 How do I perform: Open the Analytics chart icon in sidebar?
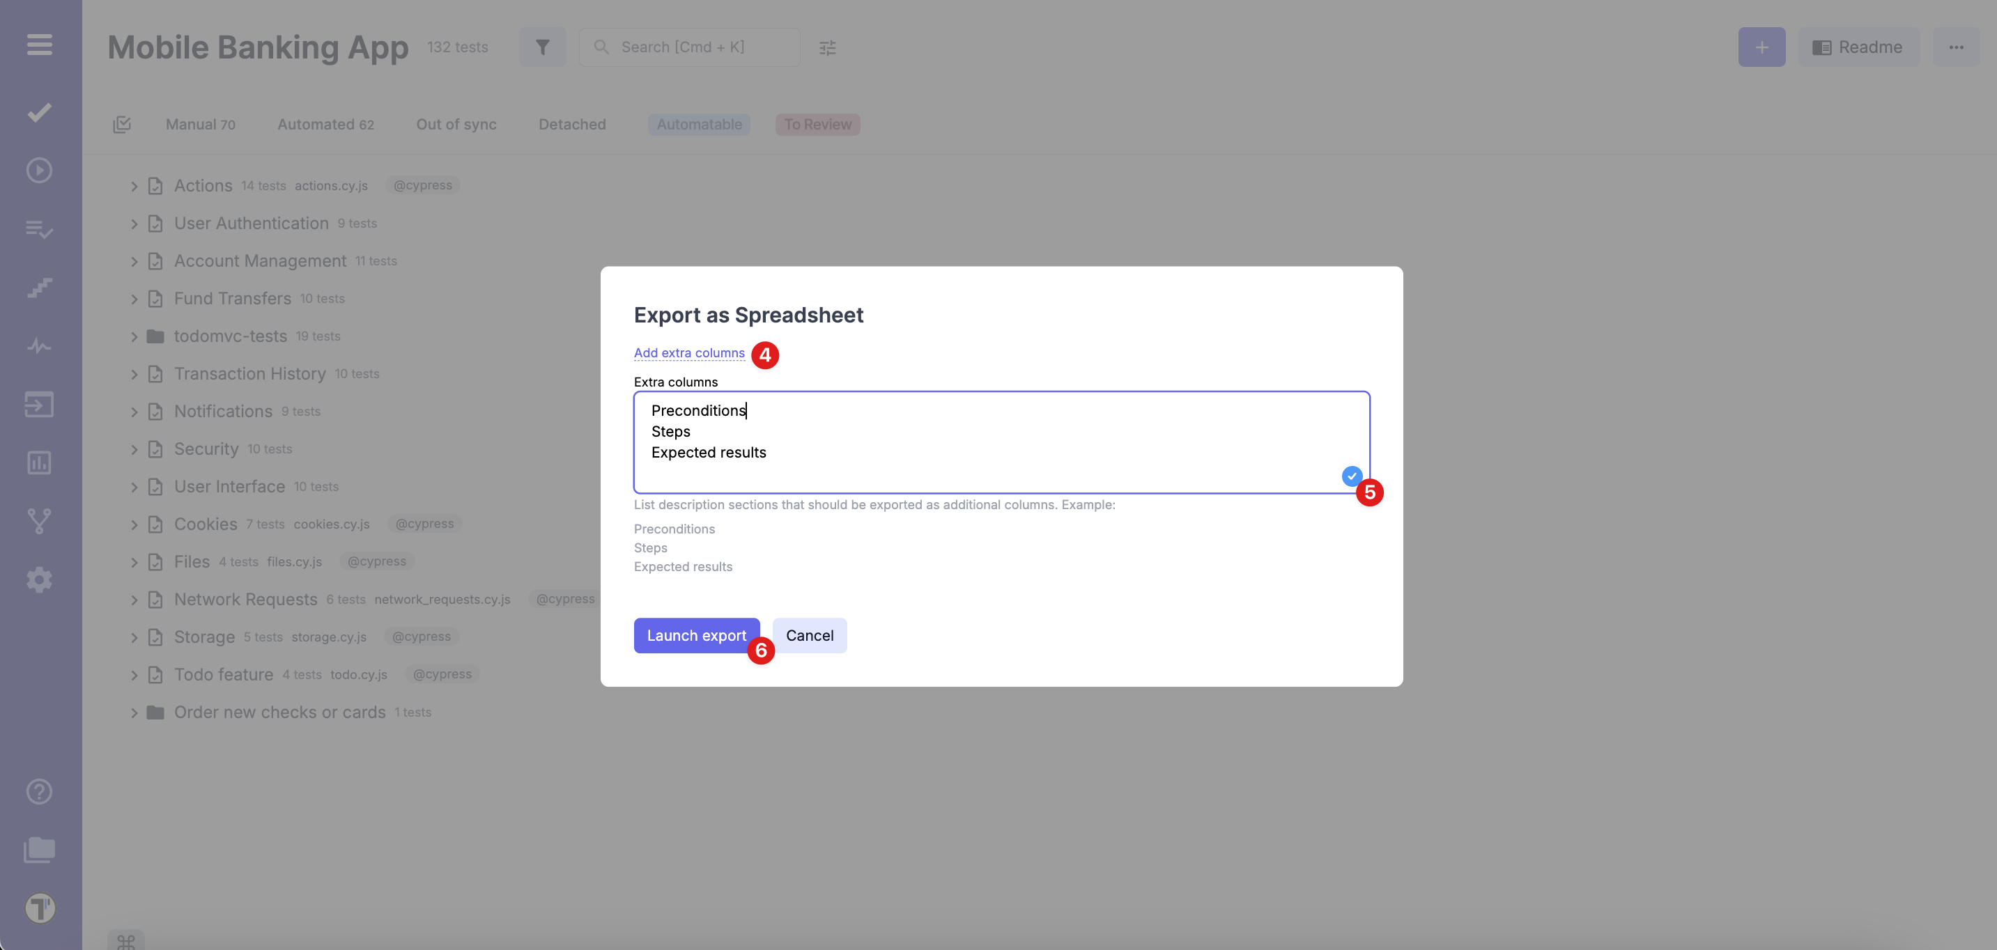point(40,462)
